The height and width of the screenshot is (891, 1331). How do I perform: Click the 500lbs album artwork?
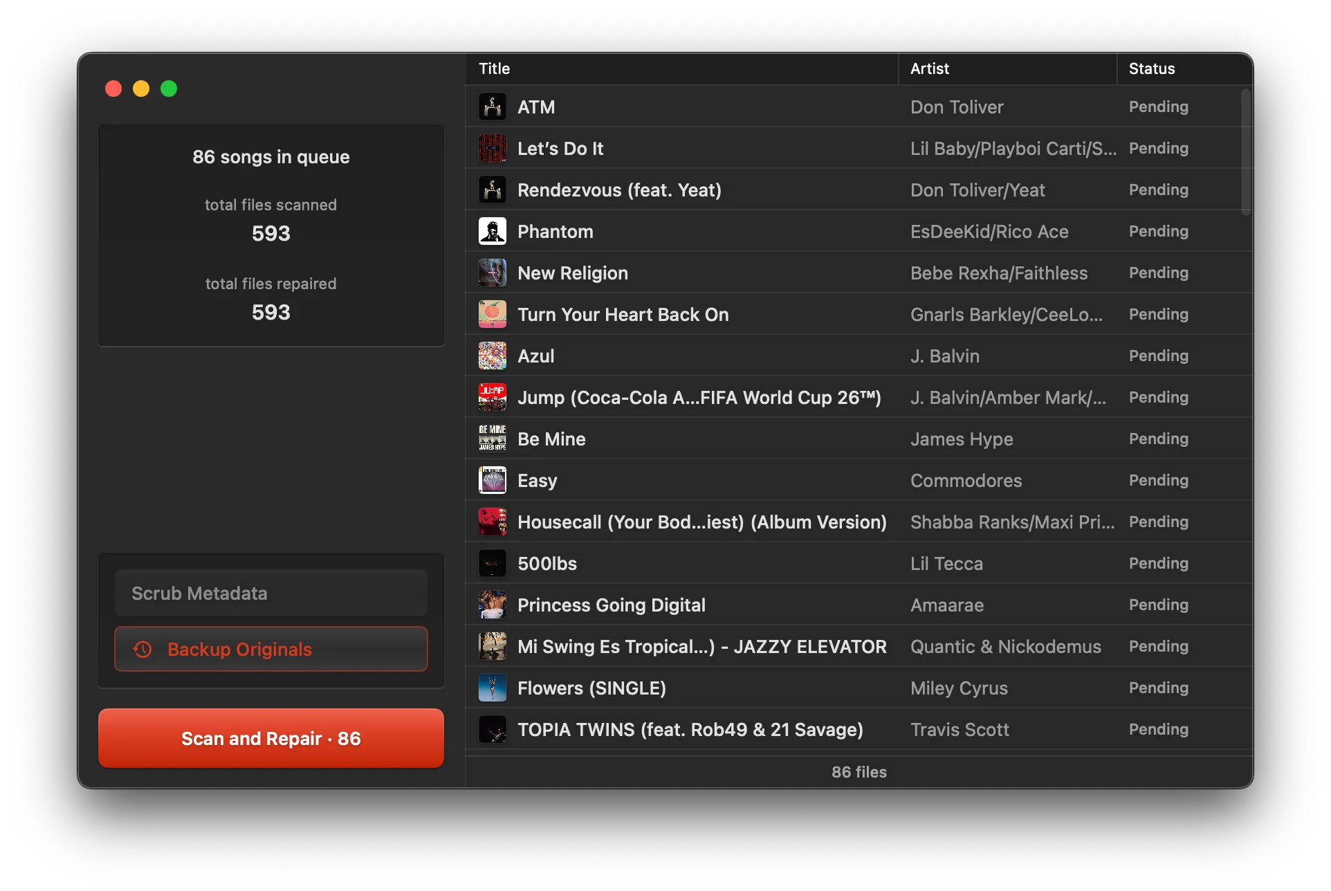pyautogui.click(x=493, y=564)
